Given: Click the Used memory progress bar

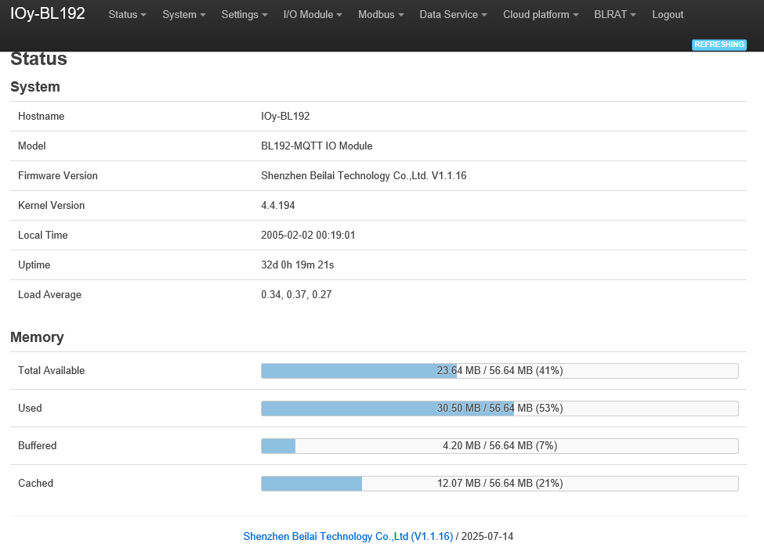Looking at the screenshot, I should pos(499,408).
